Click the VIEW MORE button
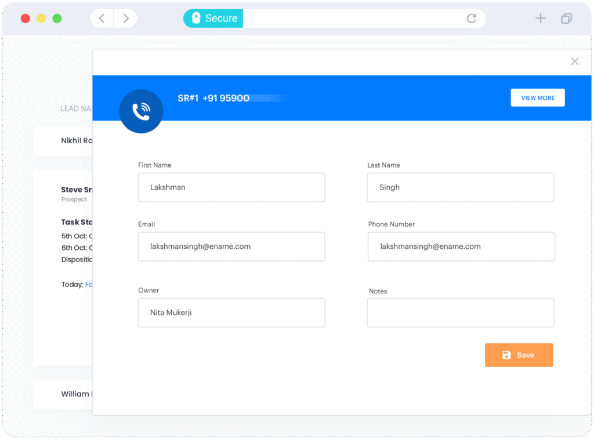Screen dimensions: 594x439 (537, 97)
